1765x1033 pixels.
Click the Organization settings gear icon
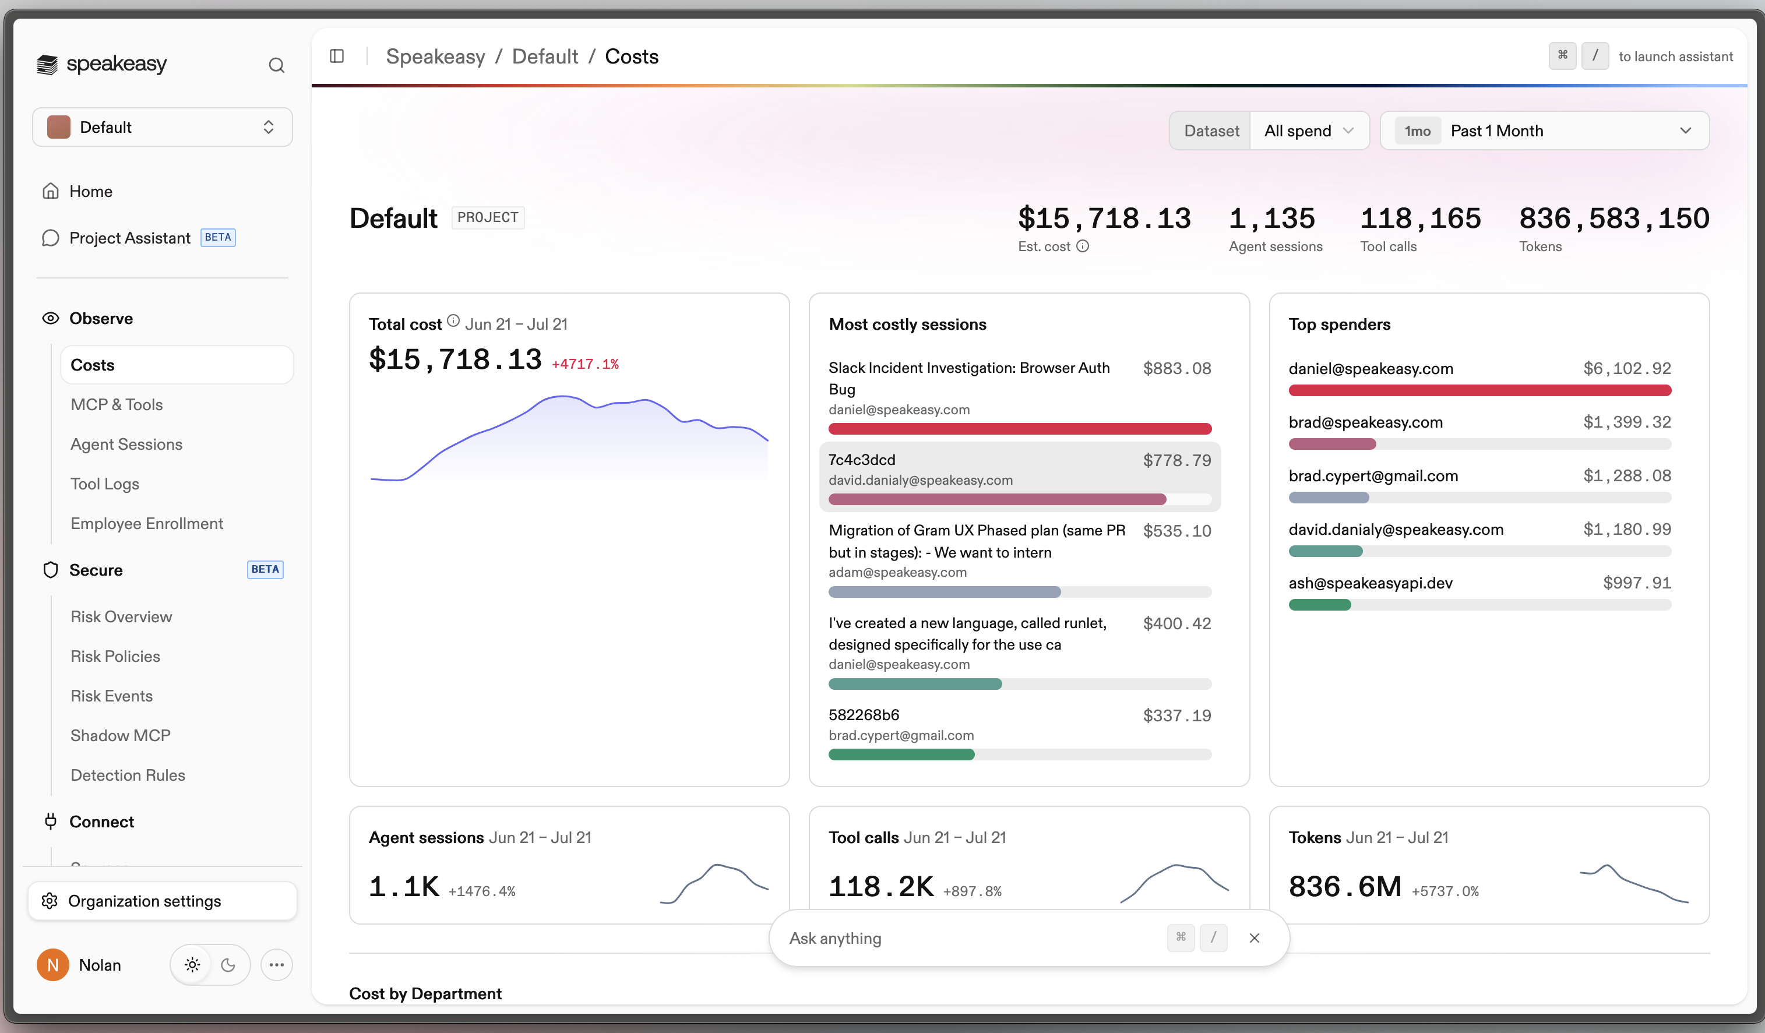50,901
